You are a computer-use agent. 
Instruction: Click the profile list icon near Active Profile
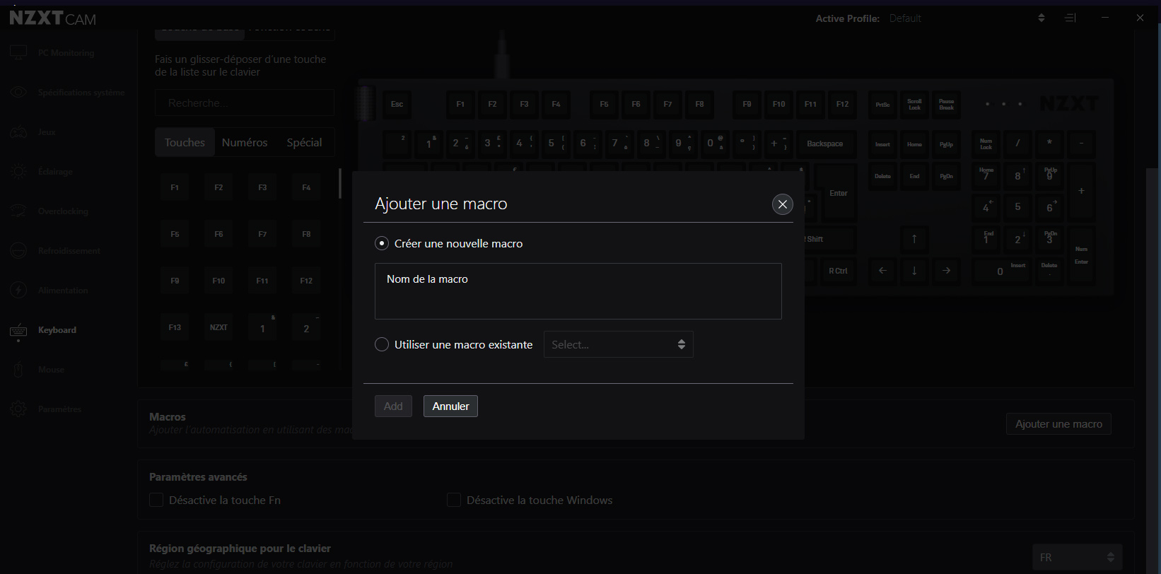tap(1070, 18)
